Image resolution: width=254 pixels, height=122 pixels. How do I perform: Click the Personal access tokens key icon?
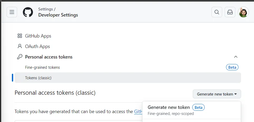pyautogui.click(x=20, y=57)
